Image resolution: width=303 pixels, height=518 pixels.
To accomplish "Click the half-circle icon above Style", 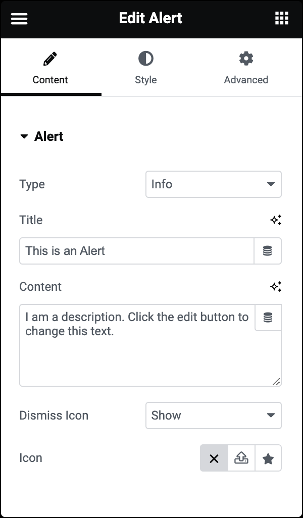I will pos(145,58).
